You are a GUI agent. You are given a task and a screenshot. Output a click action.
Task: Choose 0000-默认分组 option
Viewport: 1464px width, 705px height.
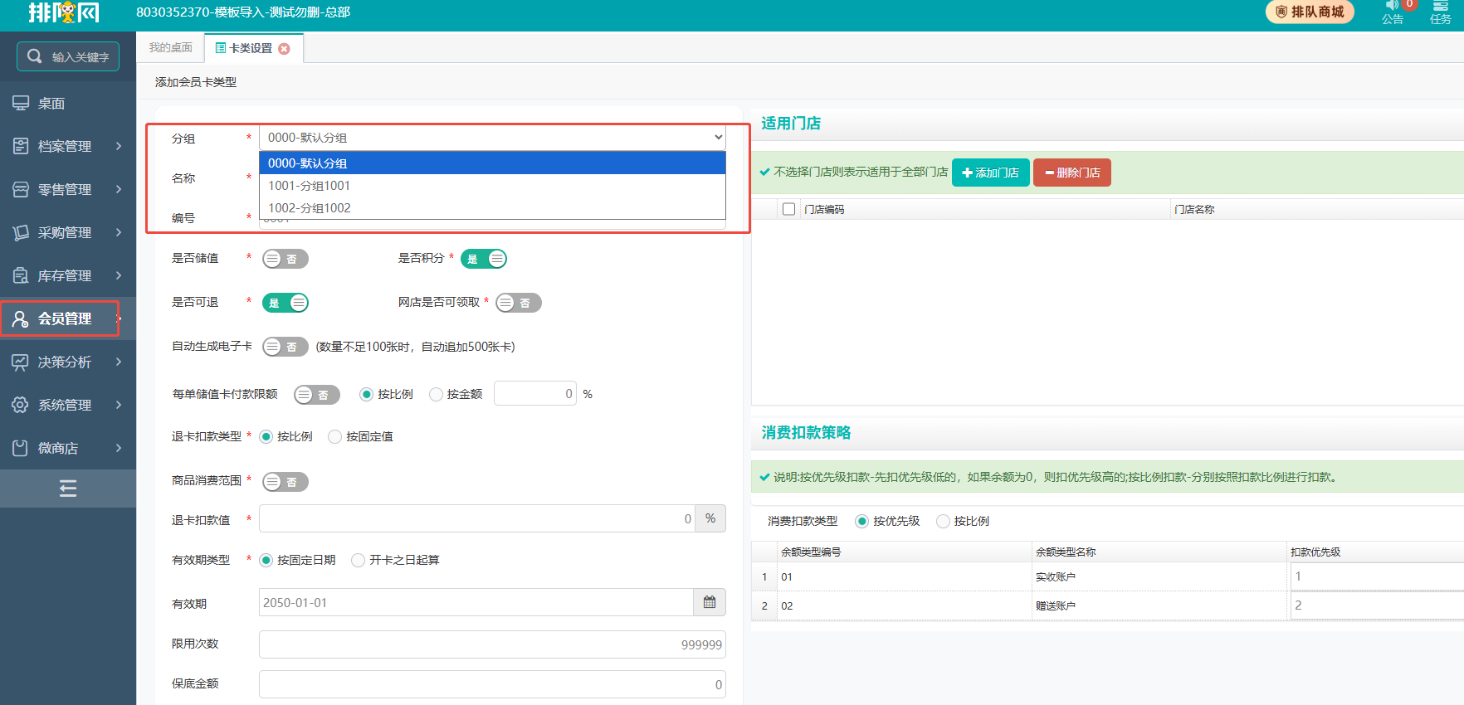point(493,163)
